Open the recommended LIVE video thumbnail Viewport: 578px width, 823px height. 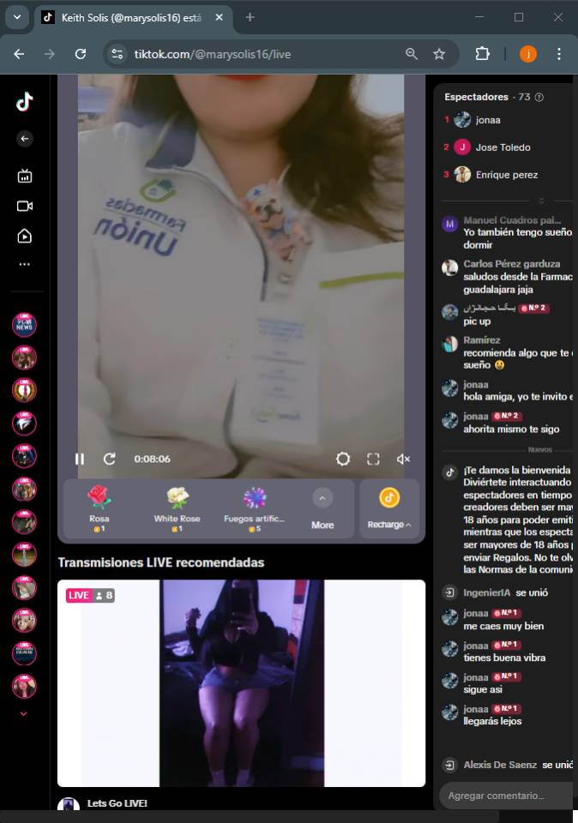[241, 683]
